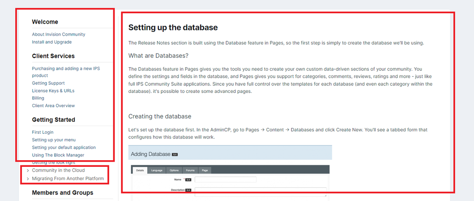
Task: Open the About Invision Community link
Action: pyautogui.click(x=58, y=35)
